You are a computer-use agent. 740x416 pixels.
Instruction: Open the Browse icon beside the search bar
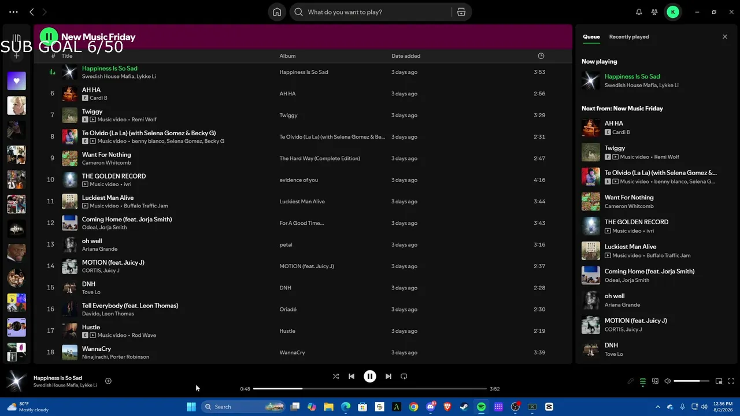pyautogui.click(x=461, y=12)
